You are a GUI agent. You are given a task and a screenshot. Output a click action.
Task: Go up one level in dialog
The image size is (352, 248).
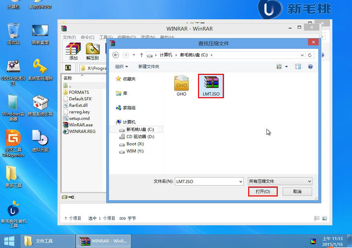[x=141, y=55]
